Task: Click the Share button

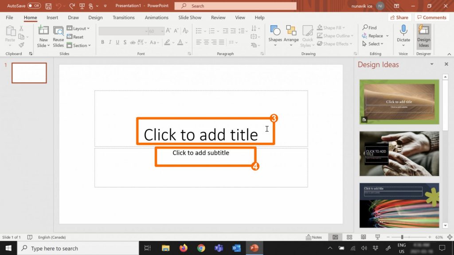Action: [399, 18]
